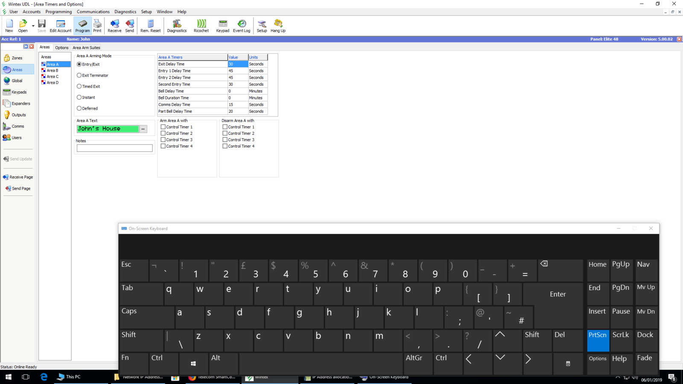Choose the Deferred arming mode
The width and height of the screenshot is (683, 384).
(79, 108)
